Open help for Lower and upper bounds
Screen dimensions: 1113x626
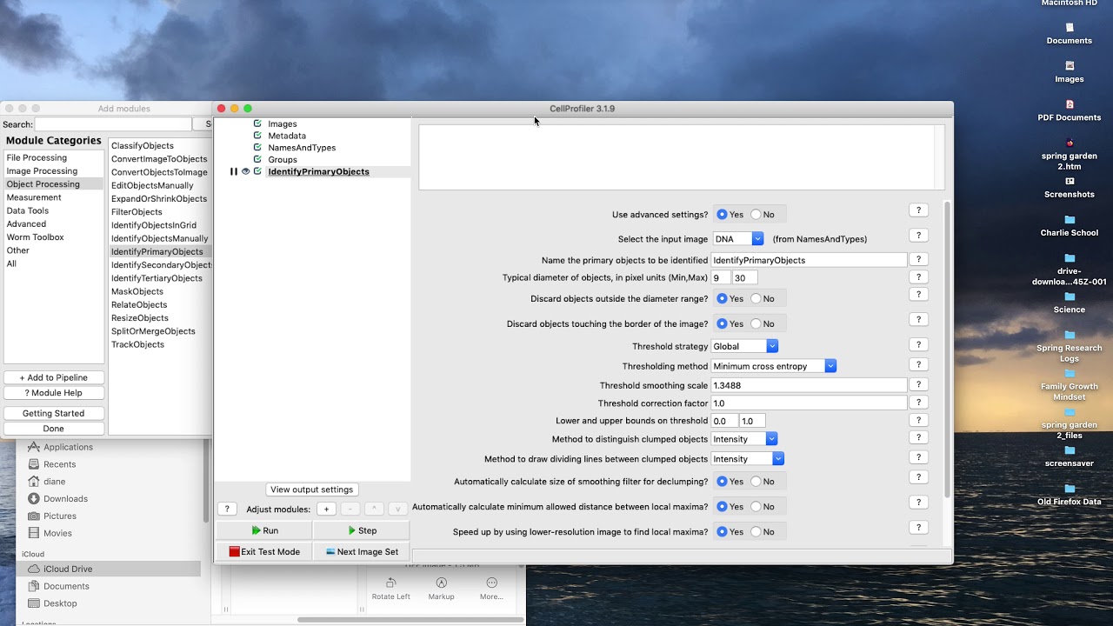click(918, 420)
